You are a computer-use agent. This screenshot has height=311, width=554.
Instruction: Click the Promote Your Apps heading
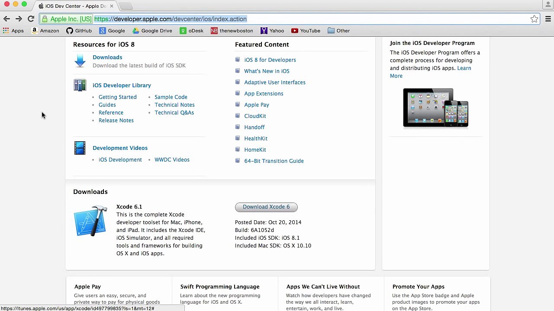click(418, 287)
